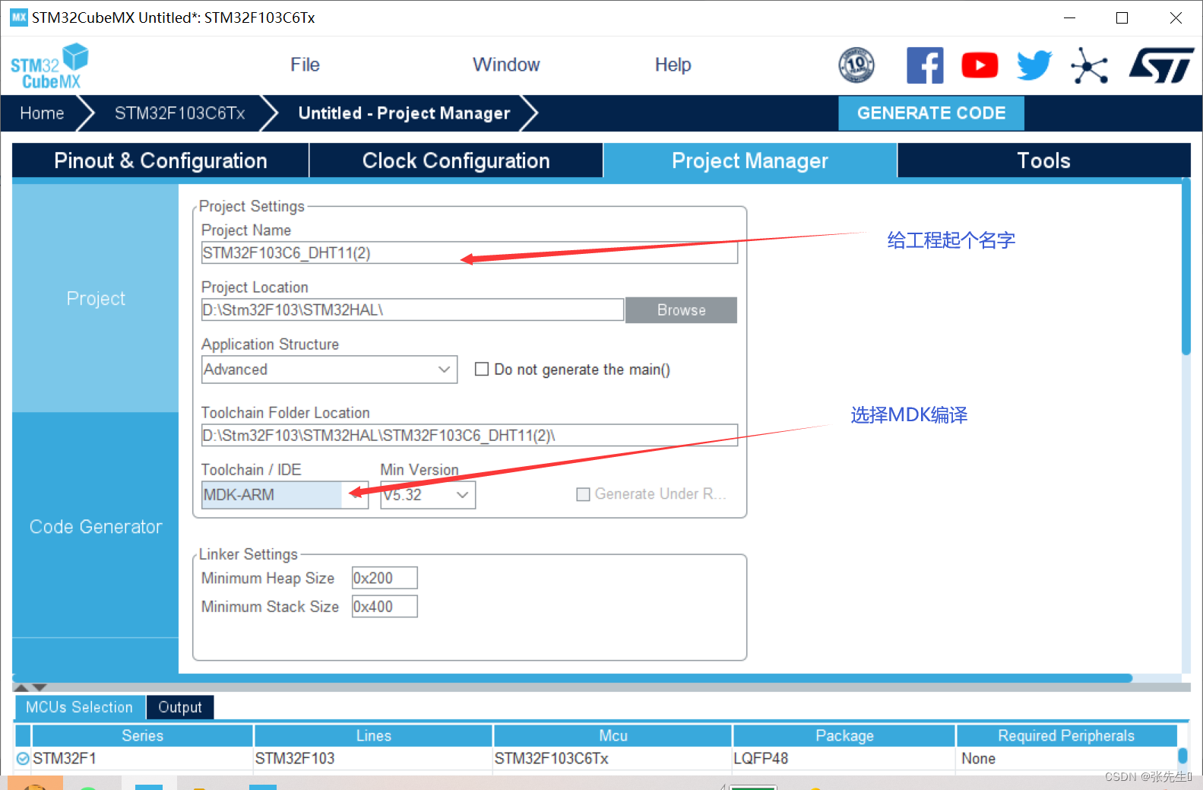
Task: Open the Toolchain / IDE MDK-ARM dropdown
Action: [284, 495]
